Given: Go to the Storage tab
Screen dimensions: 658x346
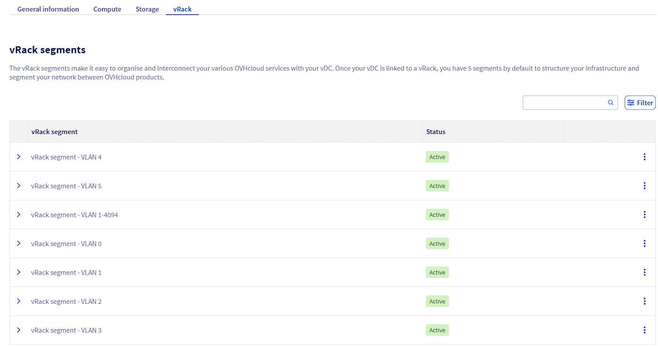Looking at the screenshot, I should [147, 9].
